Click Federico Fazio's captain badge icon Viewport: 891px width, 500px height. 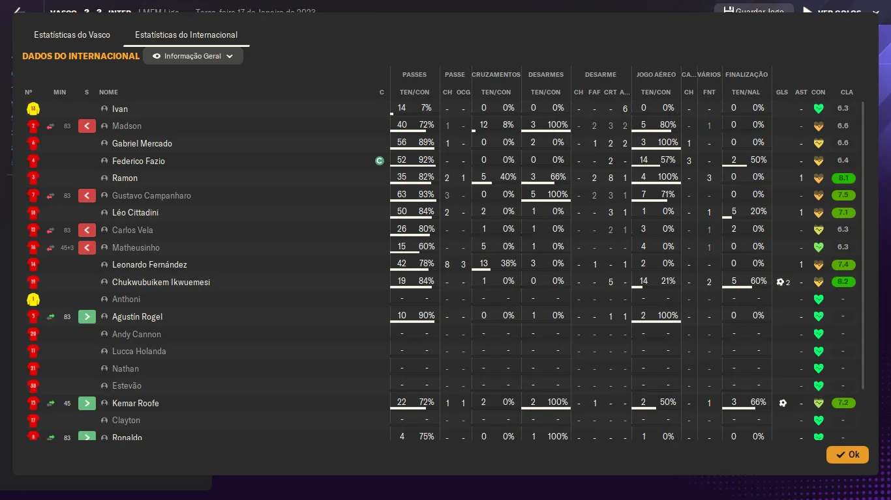coord(380,161)
